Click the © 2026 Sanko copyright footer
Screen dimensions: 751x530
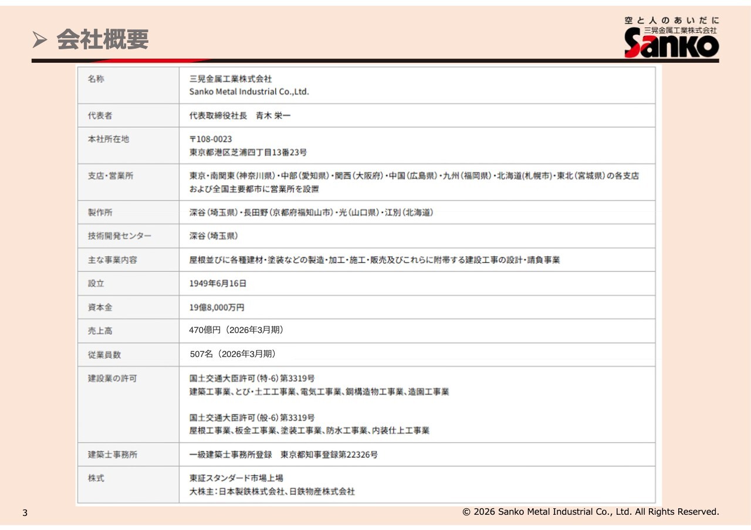tap(591, 512)
